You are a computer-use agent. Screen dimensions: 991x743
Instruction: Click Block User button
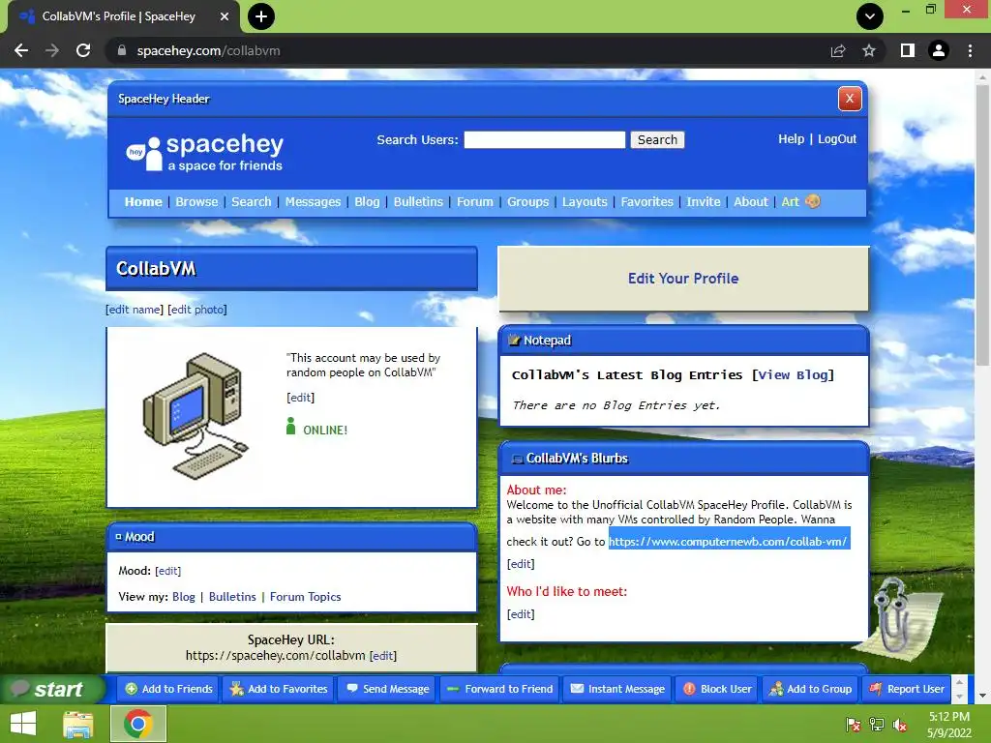(x=717, y=689)
